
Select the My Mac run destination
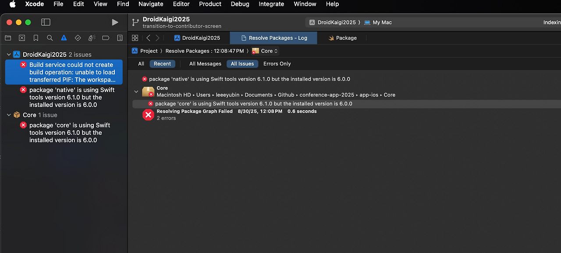(x=378, y=22)
